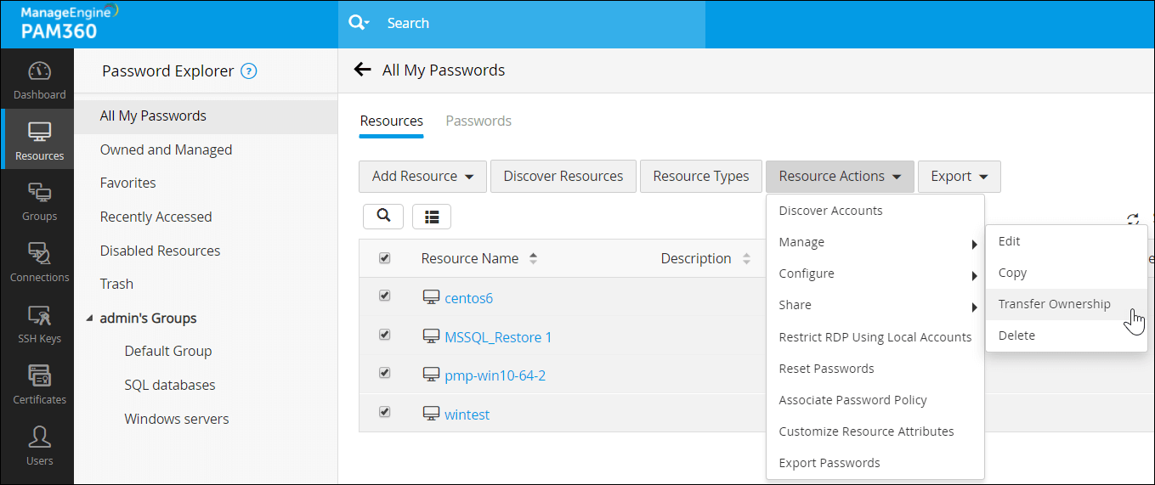Screen dimensions: 1155x485
Task: Click the Password Explorer help icon
Action: pyautogui.click(x=249, y=71)
